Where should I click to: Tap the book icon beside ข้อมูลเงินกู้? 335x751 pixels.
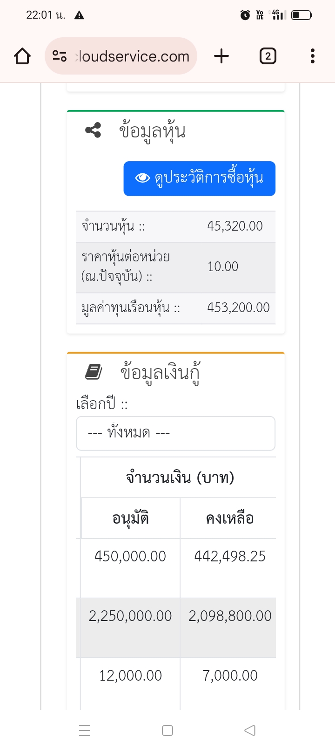click(94, 372)
